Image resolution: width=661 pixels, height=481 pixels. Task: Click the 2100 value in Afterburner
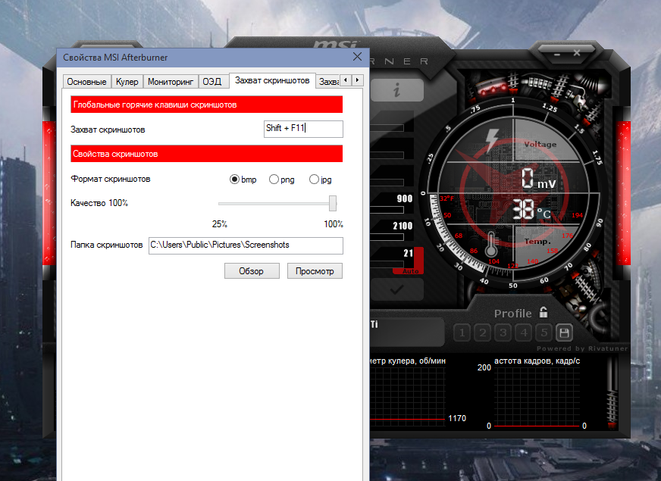(403, 226)
